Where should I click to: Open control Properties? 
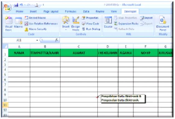[90, 18]
